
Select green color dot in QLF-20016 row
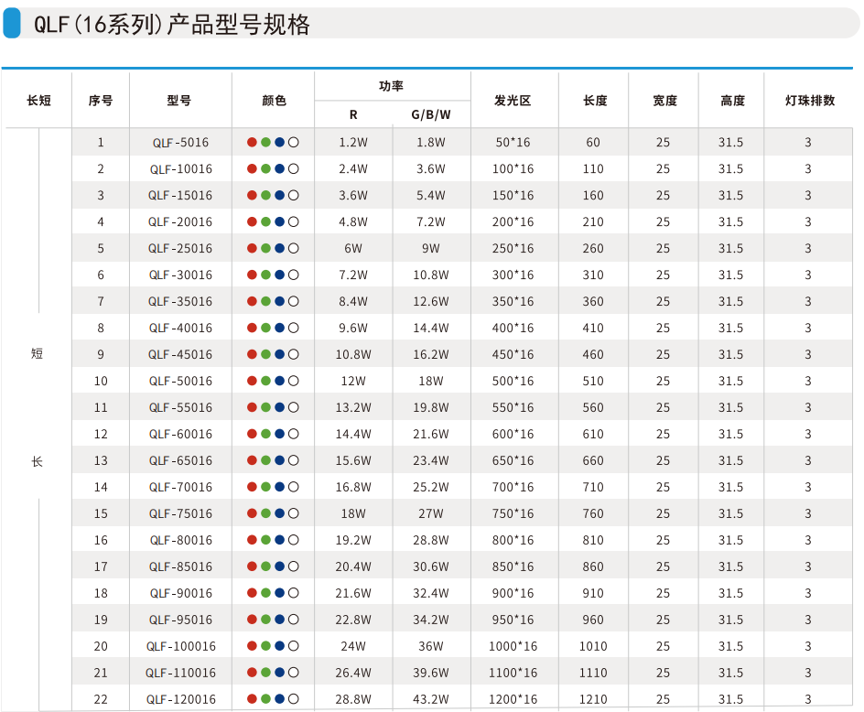click(x=265, y=222)
